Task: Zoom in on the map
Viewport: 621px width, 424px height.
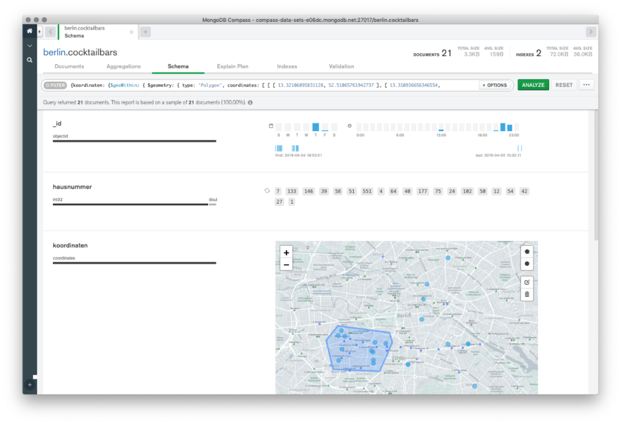Action: [x=286, y=253]
